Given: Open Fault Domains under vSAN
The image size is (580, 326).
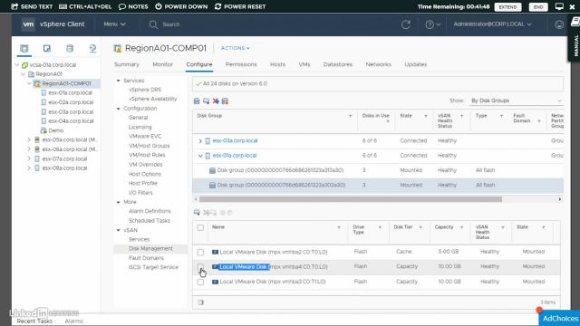Looking at the screenshot, I should (x=146, y=258).
